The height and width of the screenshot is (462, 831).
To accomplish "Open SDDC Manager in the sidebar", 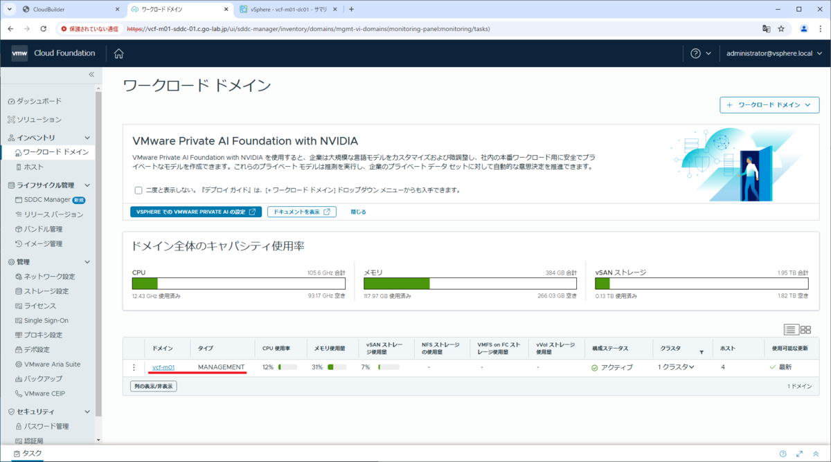I will (x=47, y=200).
